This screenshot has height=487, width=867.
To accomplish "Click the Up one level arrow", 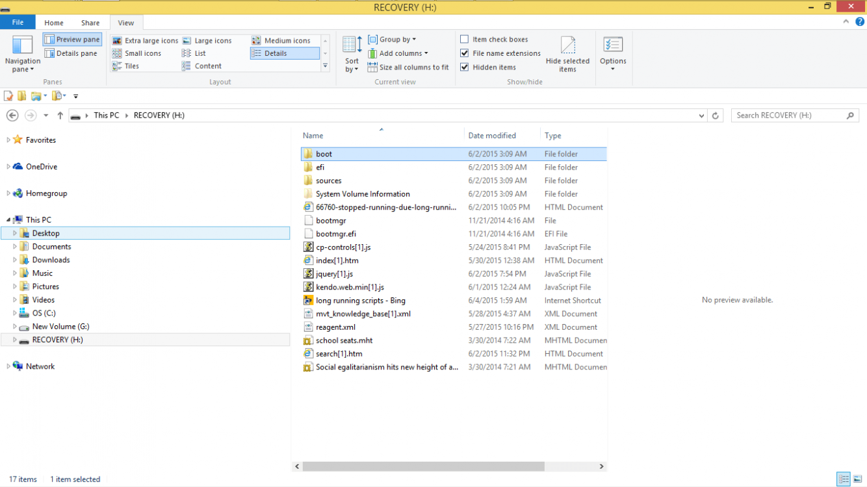I will click(x=60, y=115).
